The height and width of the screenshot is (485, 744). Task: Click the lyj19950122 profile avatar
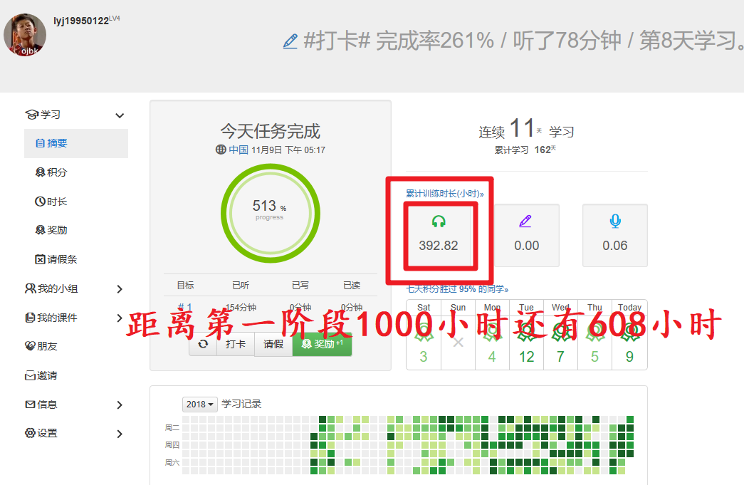(x=25, y=35)
